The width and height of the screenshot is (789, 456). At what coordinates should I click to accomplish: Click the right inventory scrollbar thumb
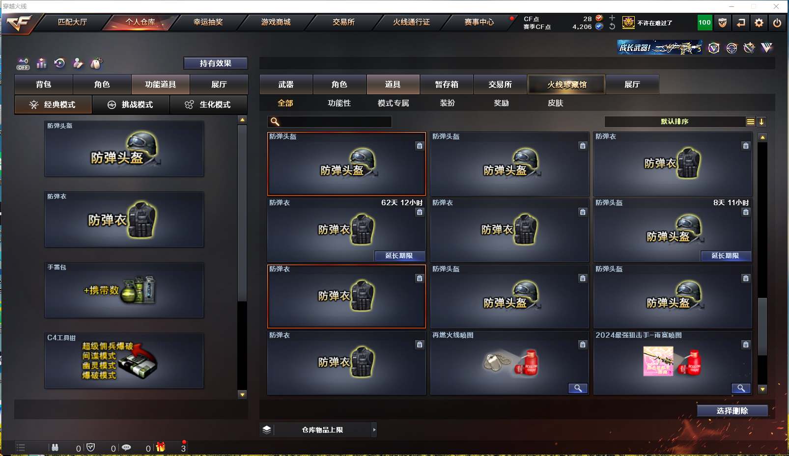[762, 326]
